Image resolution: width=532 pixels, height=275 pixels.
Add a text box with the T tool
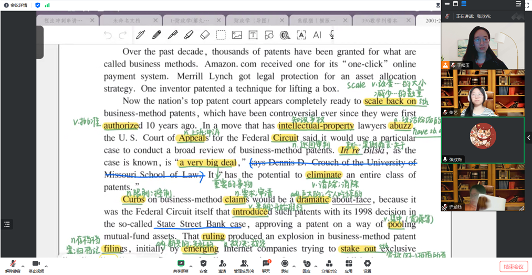253,35
